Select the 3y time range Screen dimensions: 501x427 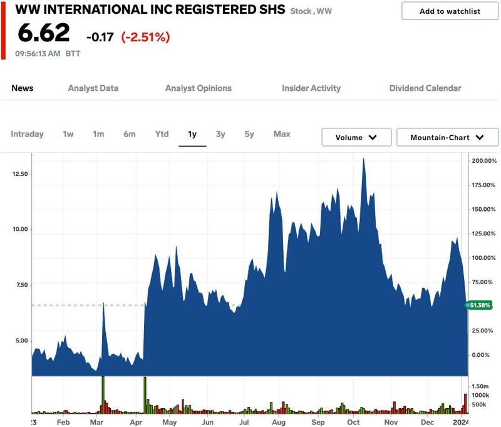[220, 134]
